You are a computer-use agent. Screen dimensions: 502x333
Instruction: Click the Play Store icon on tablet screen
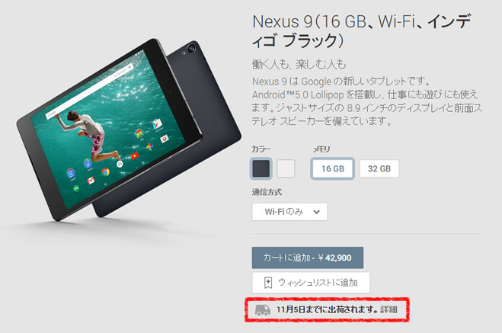tap(157, 123)
